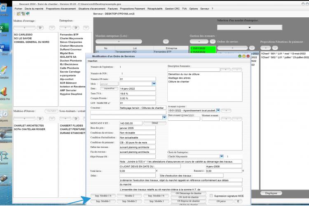Screen dimensions: 309x206
Task: Open the Mois dropdown arrow
Action: (x=154, y=84)
